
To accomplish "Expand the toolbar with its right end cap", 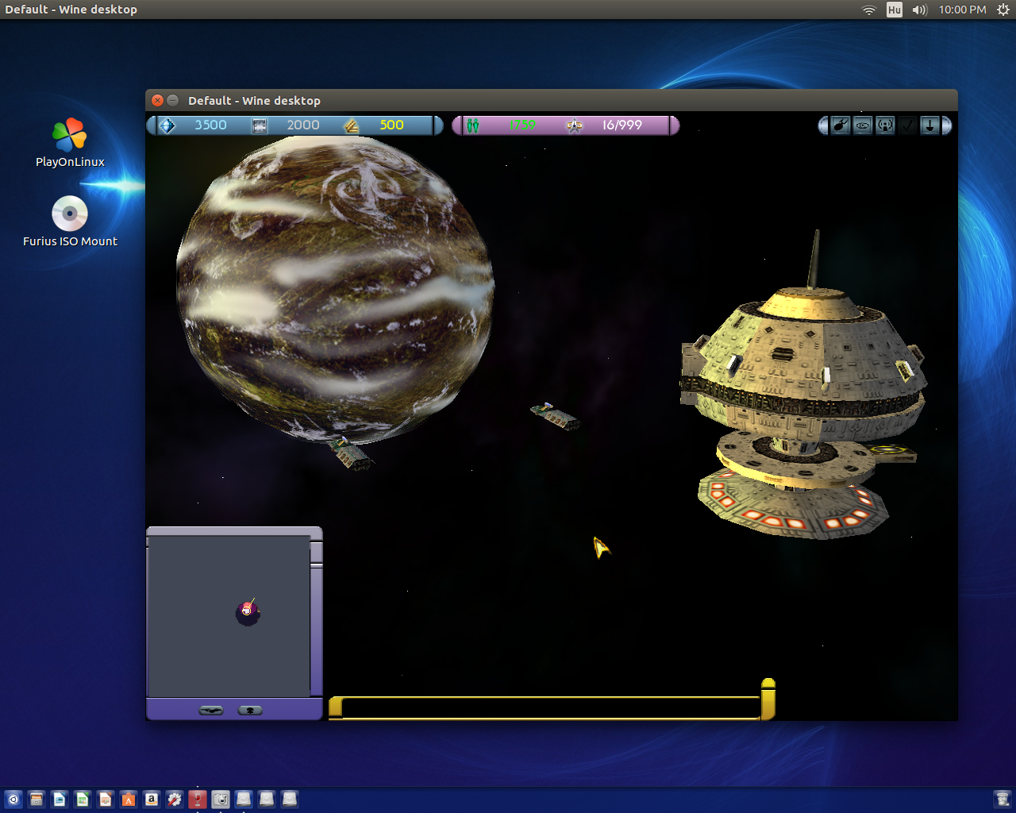I will [946, 125].
